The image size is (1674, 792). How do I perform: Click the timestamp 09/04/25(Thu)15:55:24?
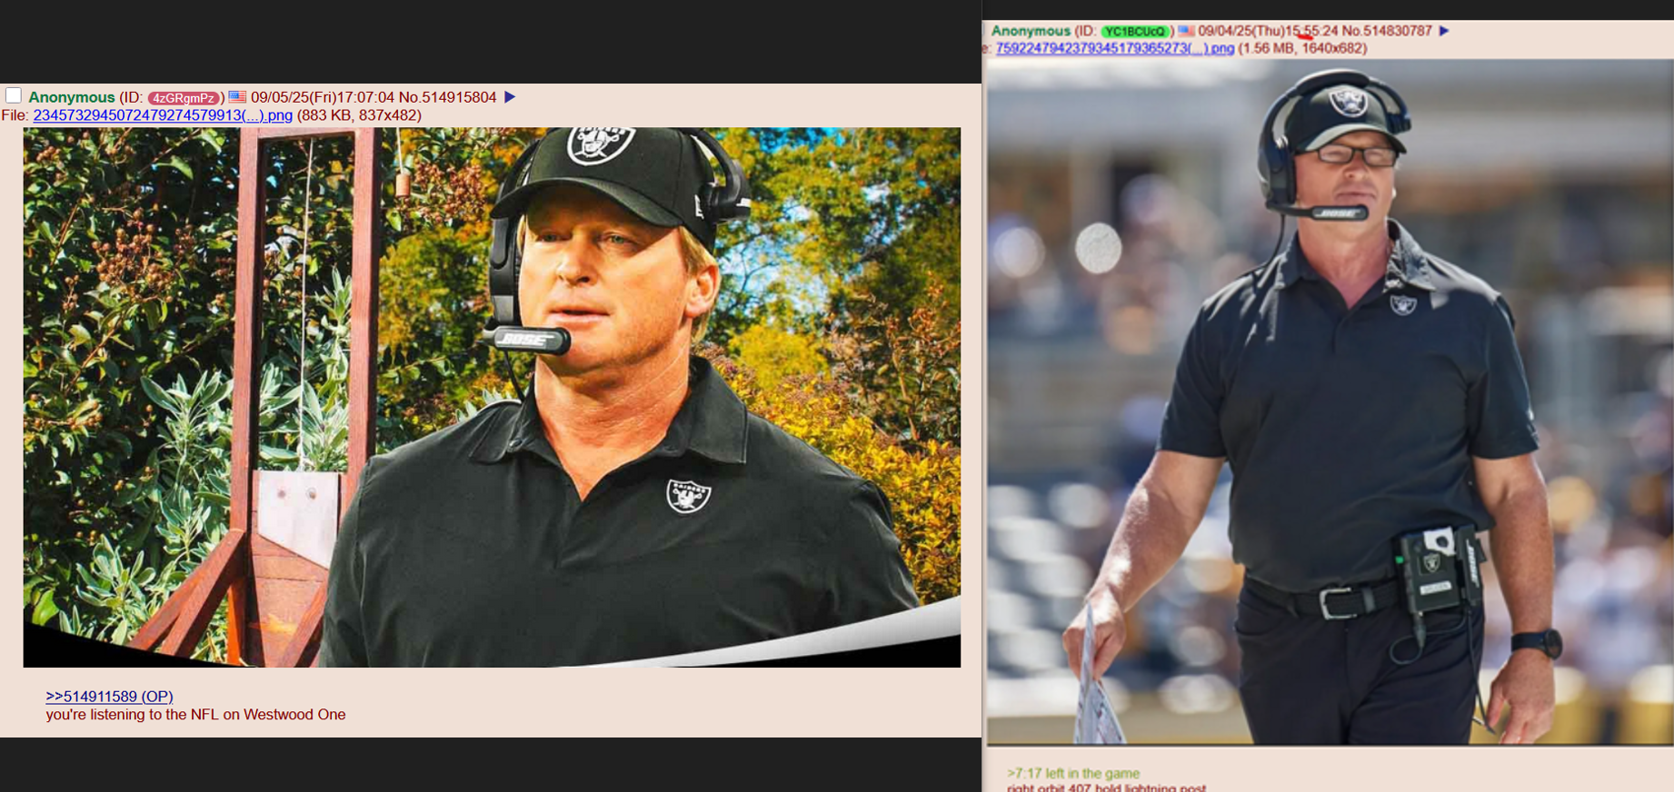1268,31
